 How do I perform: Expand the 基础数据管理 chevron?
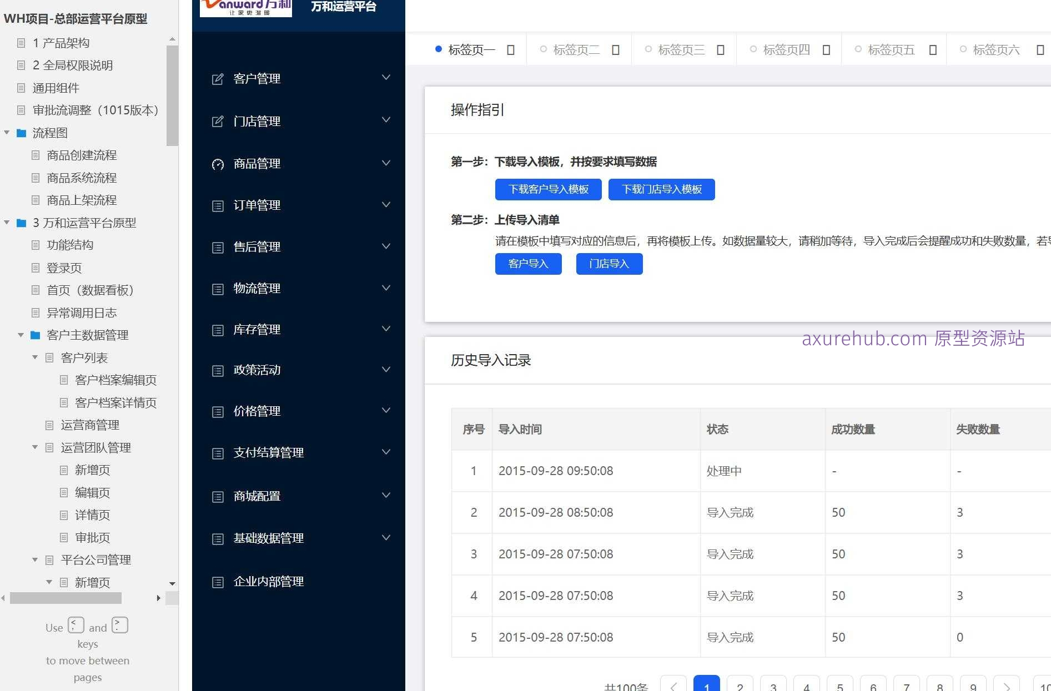point(386,537)
